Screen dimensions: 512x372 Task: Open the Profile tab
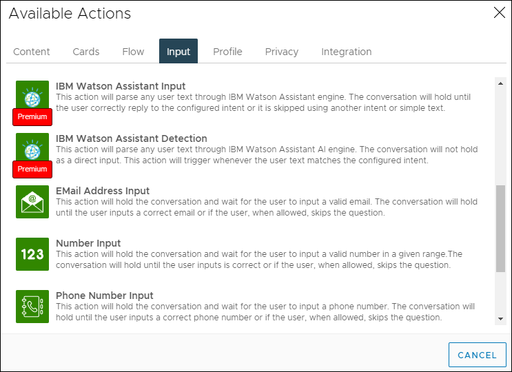click(x=227, y=52)
